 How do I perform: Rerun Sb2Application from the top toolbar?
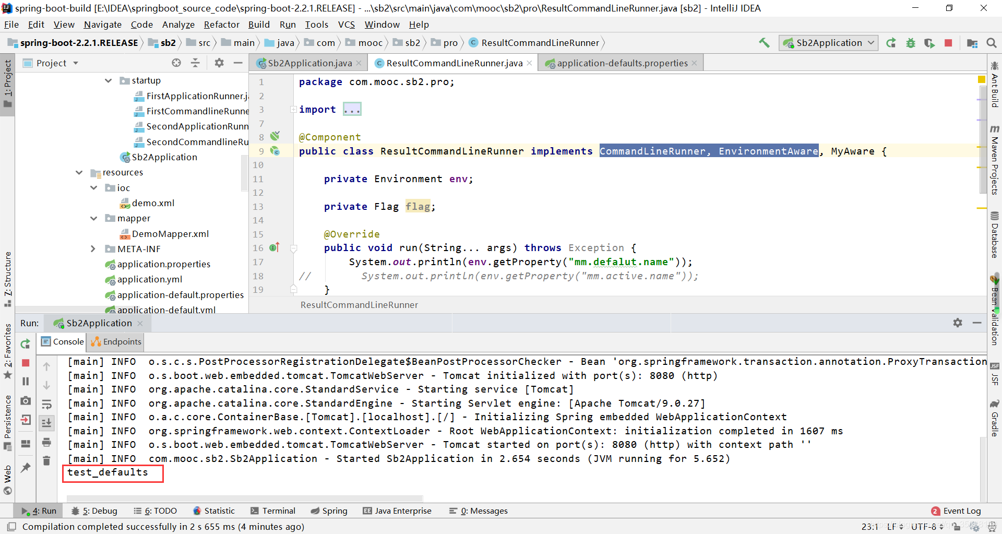point(891,43)
